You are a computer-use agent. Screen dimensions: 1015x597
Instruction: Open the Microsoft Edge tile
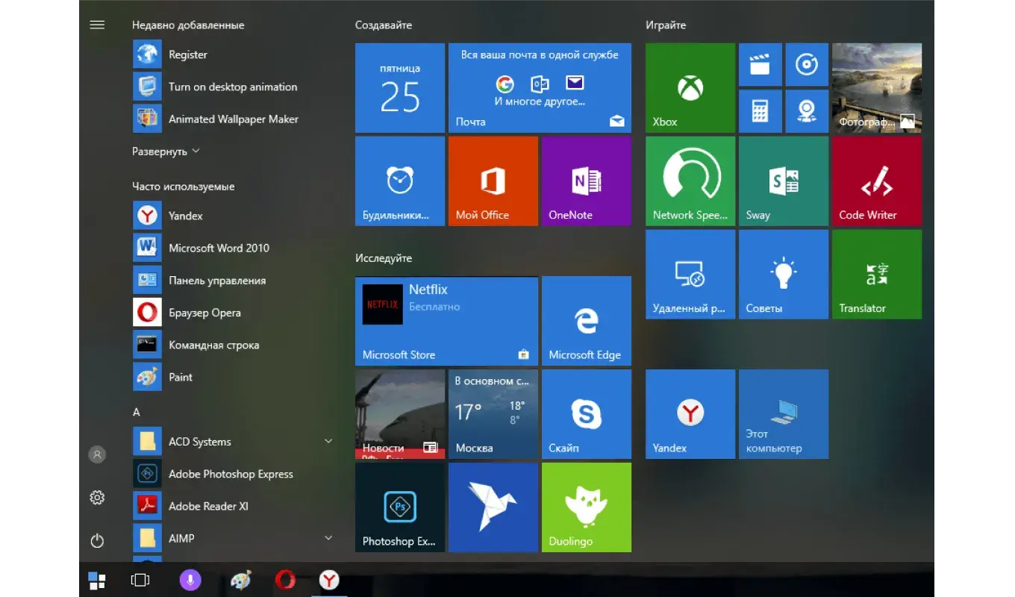coord(586,321)
